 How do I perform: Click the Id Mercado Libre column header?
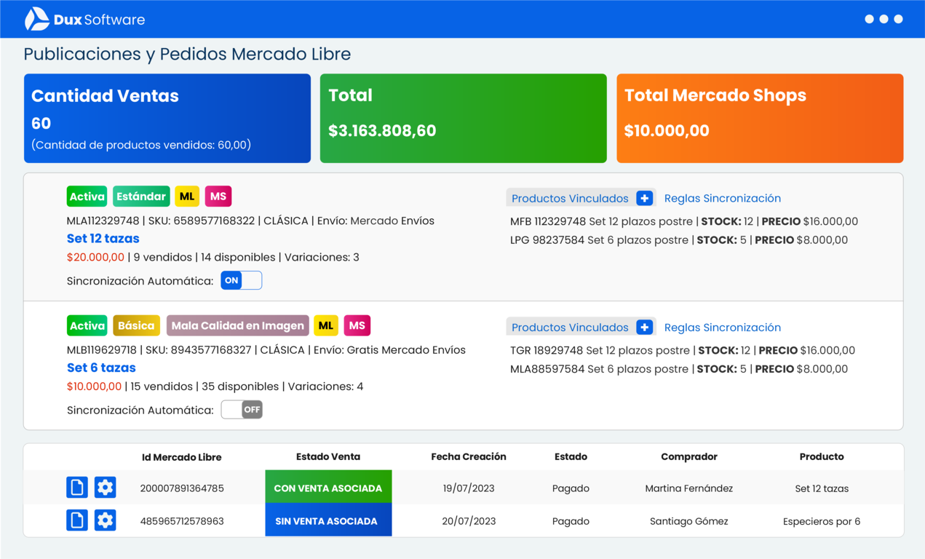tap(182, 457)
